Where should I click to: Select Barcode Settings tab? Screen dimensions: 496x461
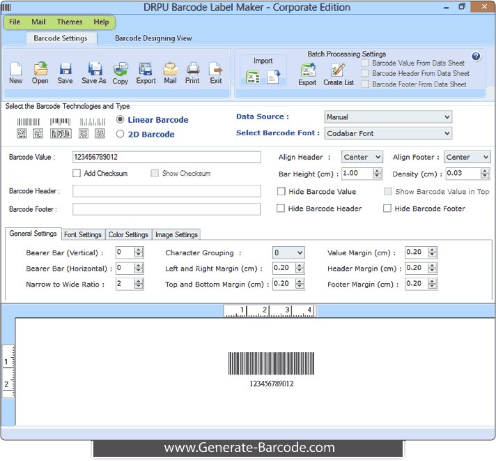[x=61, y=38]
